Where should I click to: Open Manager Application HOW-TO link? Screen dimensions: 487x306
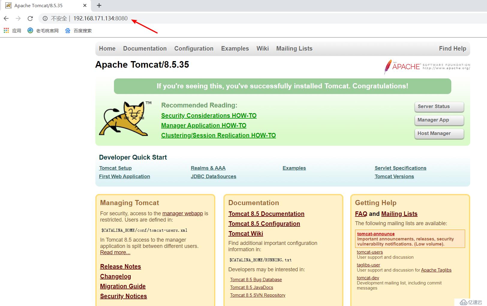[x=204, y=125]
